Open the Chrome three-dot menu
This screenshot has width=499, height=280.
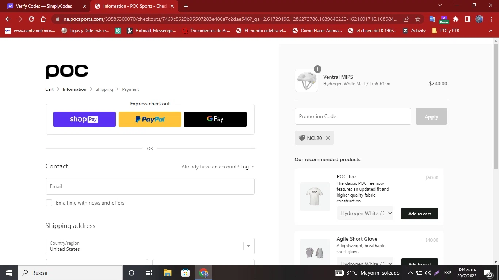[x=491, y=19]
